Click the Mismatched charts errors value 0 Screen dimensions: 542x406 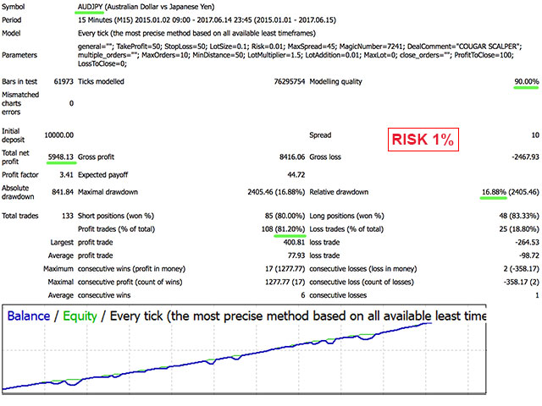click(71, 103)
